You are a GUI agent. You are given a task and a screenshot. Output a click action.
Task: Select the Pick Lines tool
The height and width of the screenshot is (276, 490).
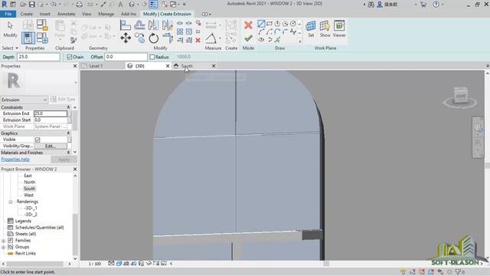pyautogui.click(x=277, y=40)
